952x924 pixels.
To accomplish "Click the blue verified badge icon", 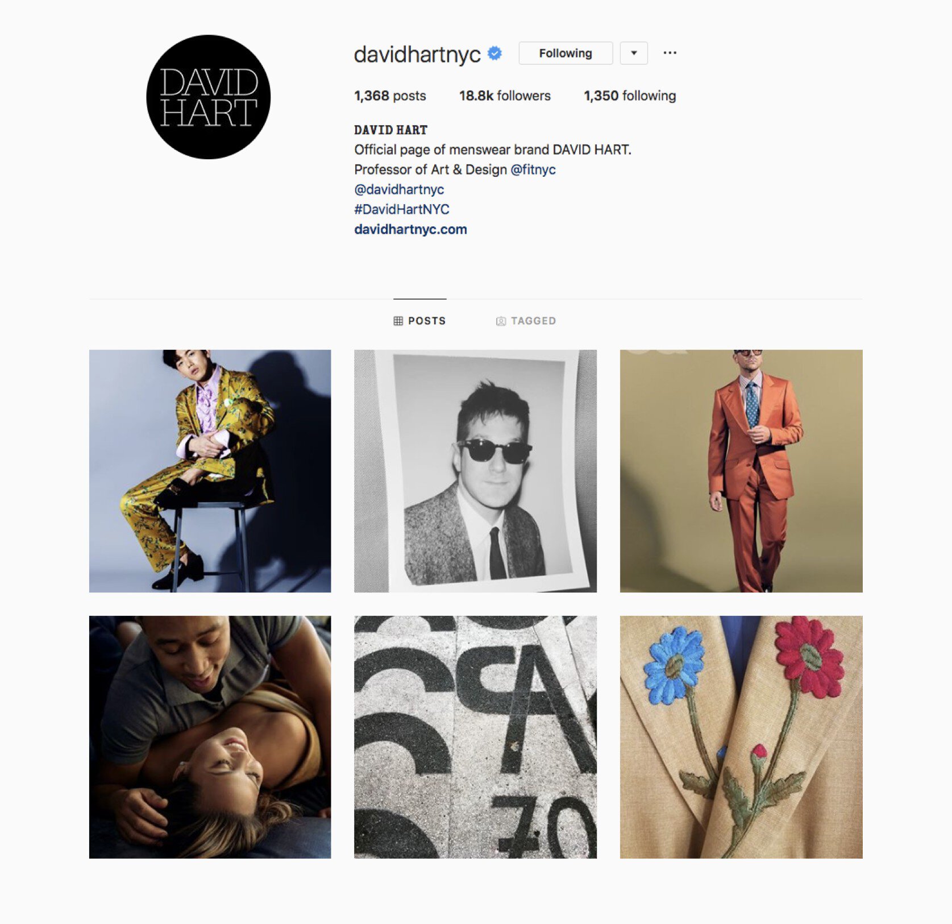I will click(x=495, y=53).
